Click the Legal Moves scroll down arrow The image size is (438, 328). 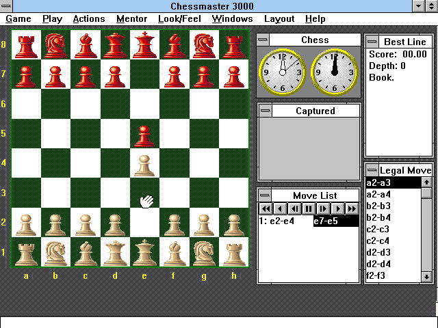(x=426, y=277)
